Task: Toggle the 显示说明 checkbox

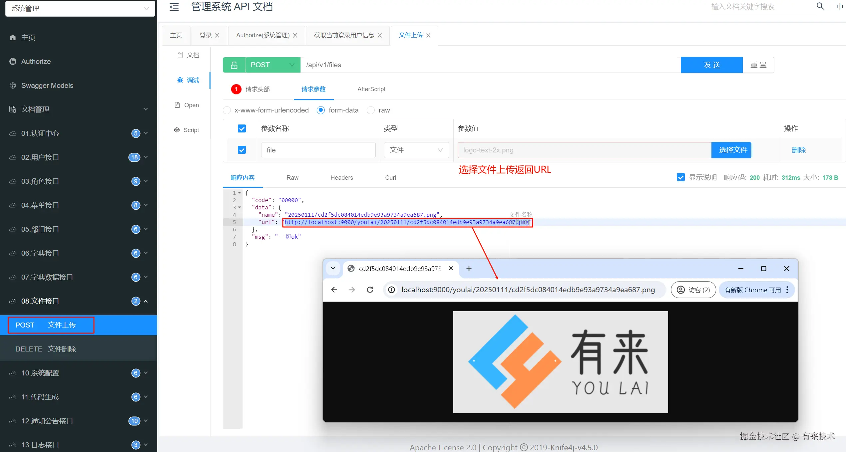Action: pos(680,177)
